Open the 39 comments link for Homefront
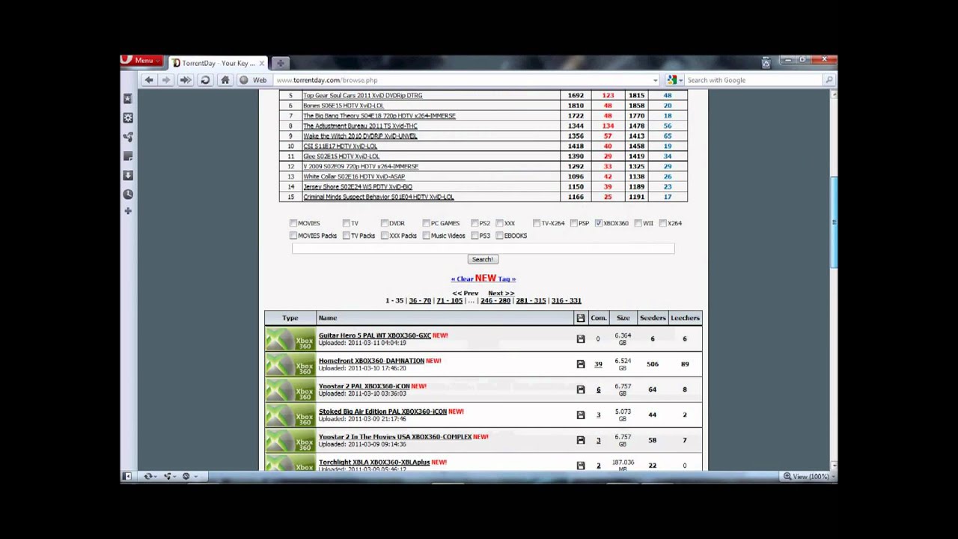 598,365
